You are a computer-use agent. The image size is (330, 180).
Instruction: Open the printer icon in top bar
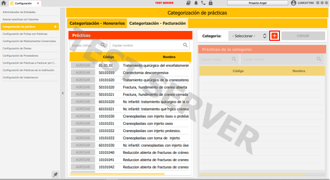tap(189, 3)
